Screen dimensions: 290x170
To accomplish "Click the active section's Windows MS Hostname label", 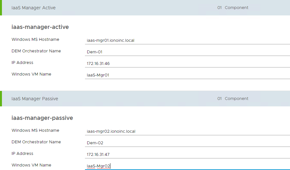I will (x=35, y=40).
